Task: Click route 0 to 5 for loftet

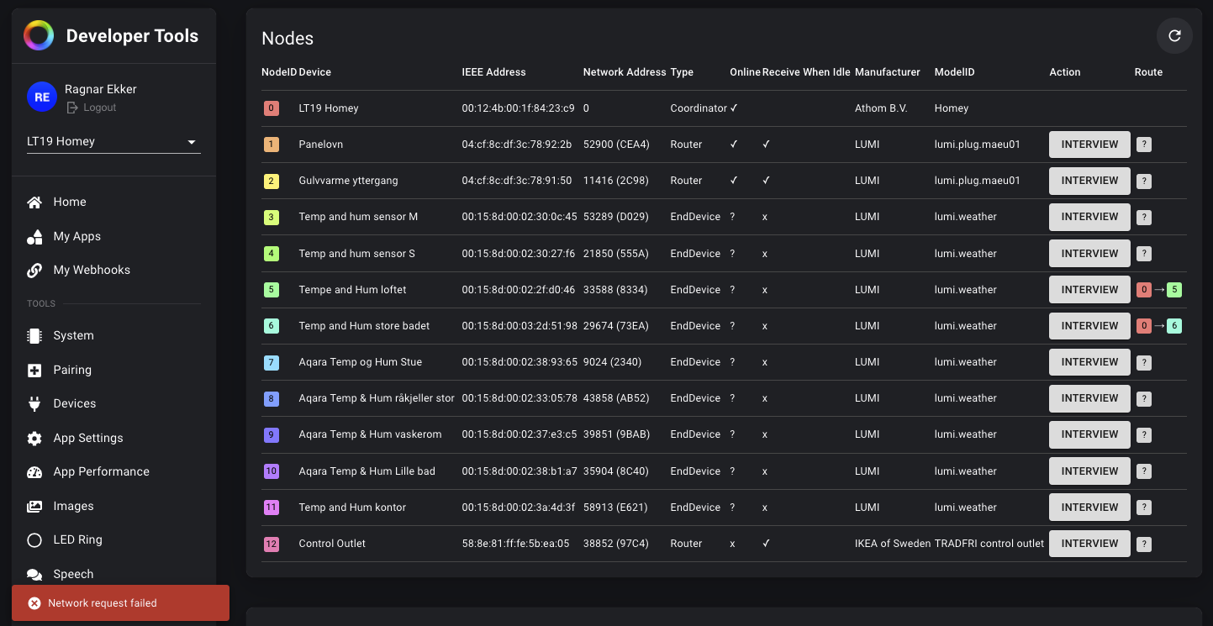Action: point(1159,290)
